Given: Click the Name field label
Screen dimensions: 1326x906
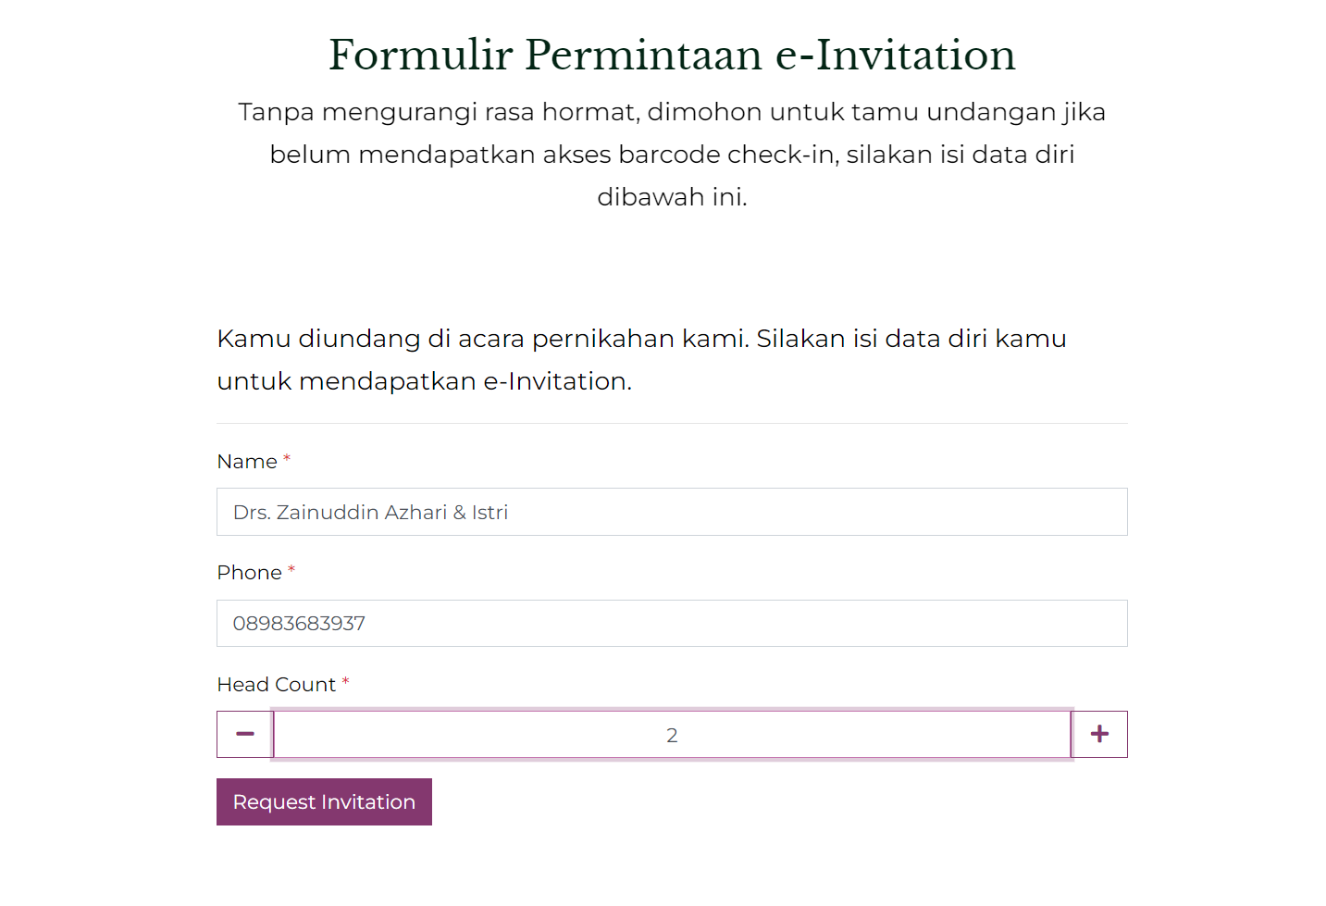Looking at the screenshot, I should [247, 461].
